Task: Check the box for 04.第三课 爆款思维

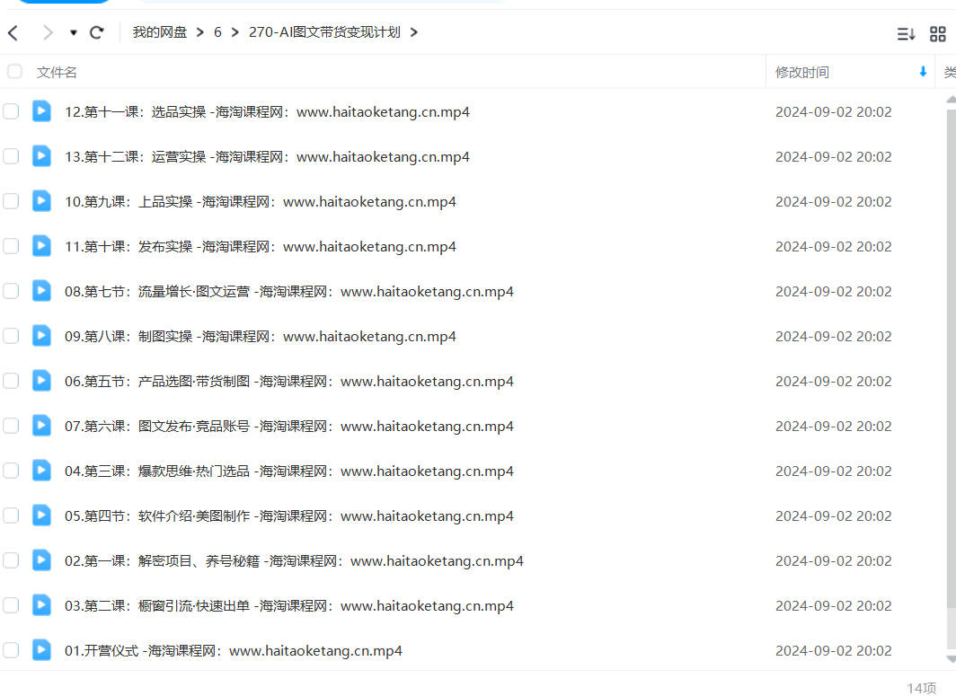Action: tap(11, 471)
